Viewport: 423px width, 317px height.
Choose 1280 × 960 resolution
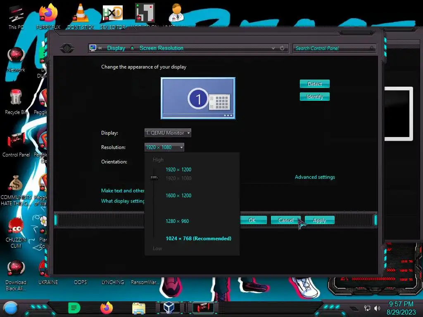point(177,221)
